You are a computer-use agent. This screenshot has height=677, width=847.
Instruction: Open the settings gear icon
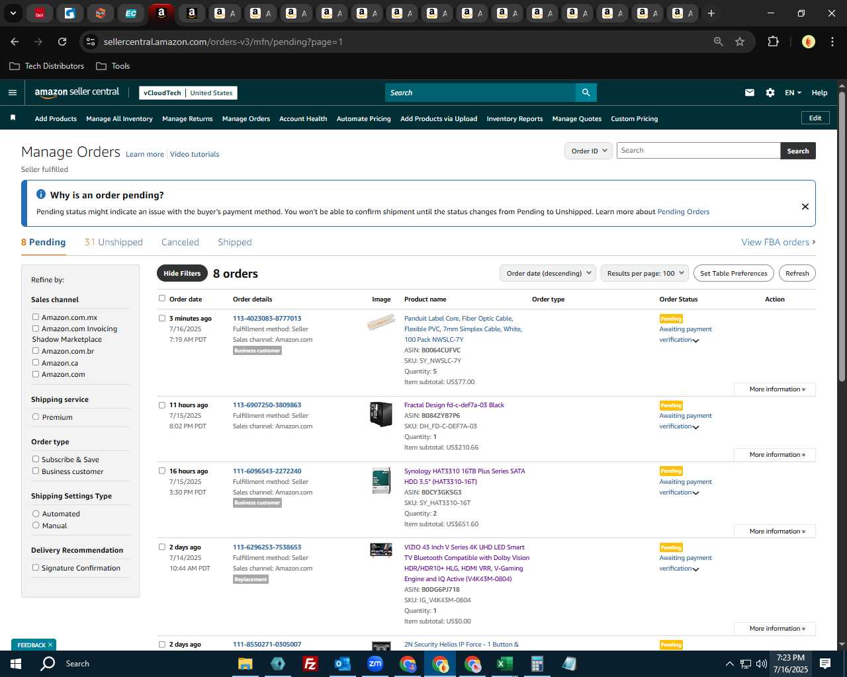click(770, 93)
